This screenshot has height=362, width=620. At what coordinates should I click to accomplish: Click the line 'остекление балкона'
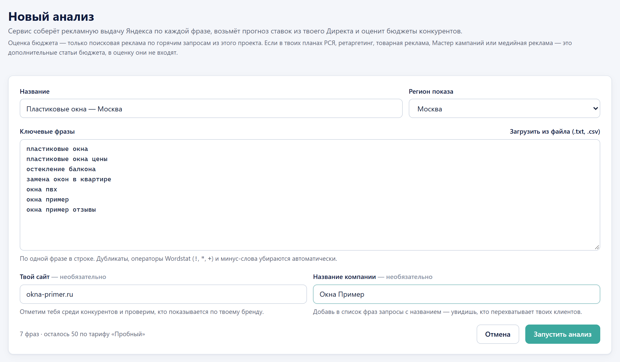(x=61, y=169)
